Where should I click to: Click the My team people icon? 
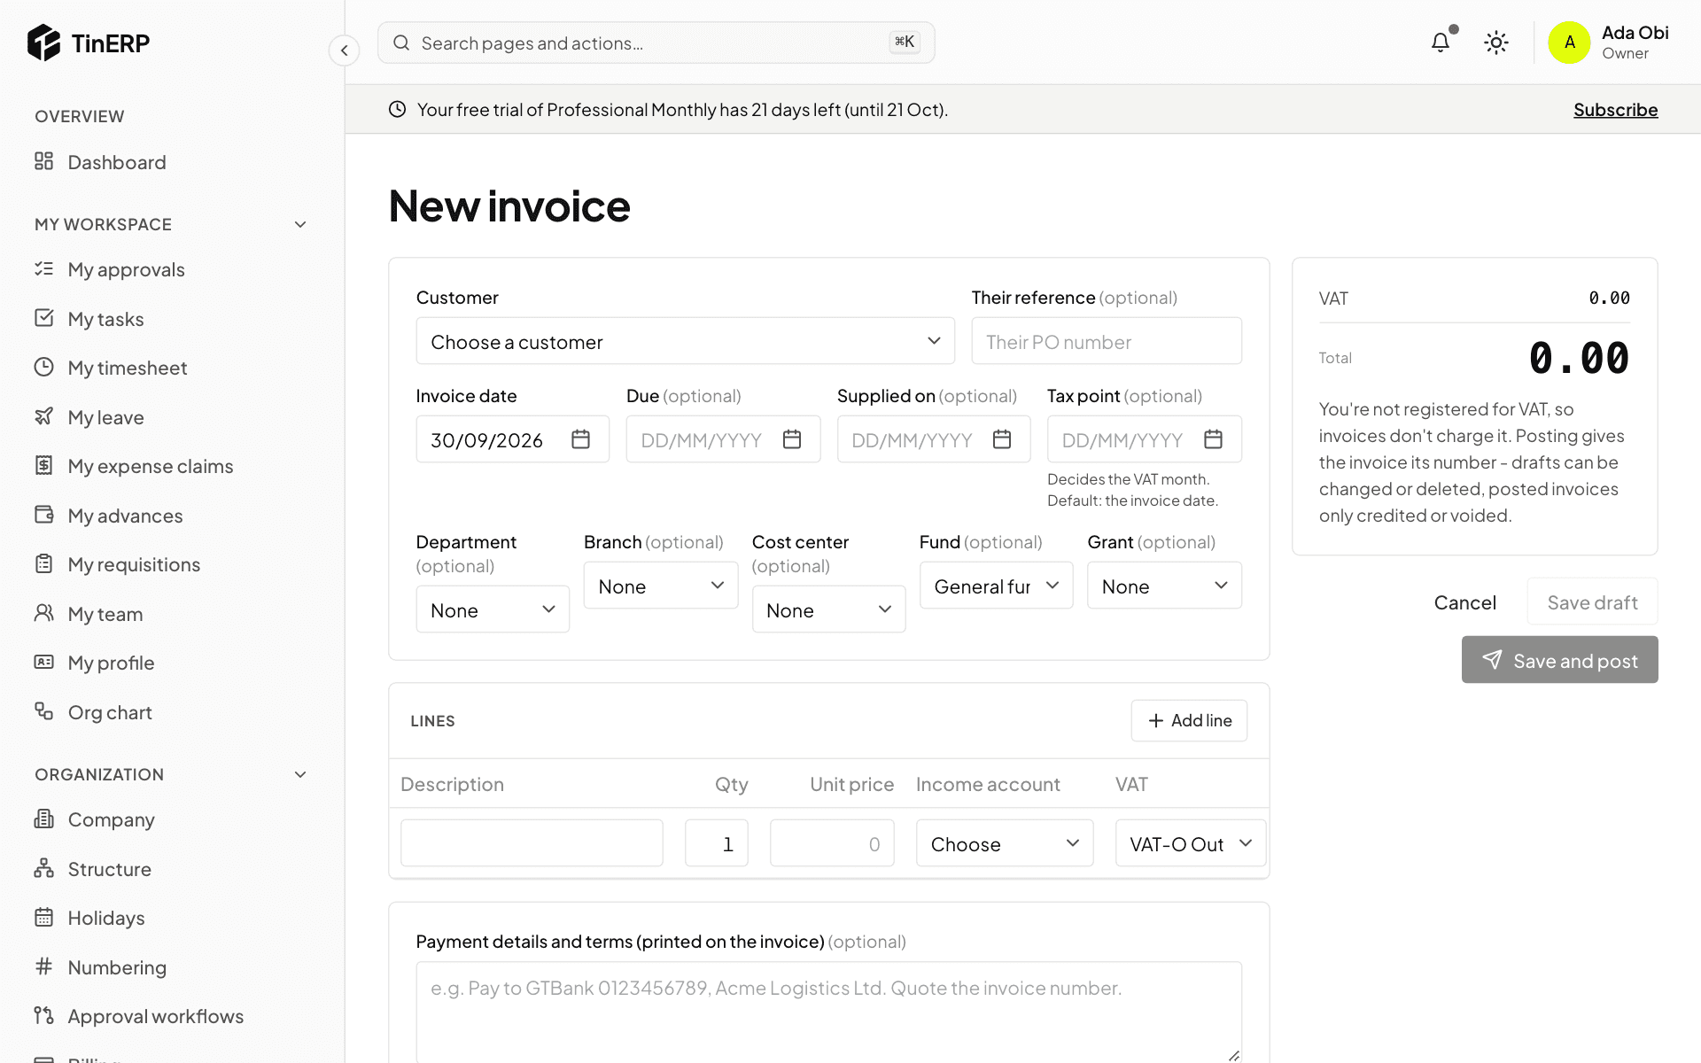click(x=43, y=613)
